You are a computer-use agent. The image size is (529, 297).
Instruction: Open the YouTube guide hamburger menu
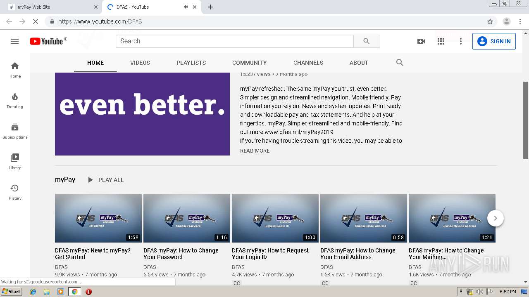tap(15, 41)
